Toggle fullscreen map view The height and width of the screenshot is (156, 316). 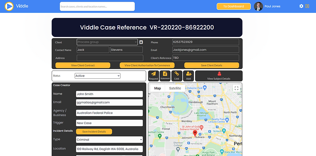[x=237, y=88]
